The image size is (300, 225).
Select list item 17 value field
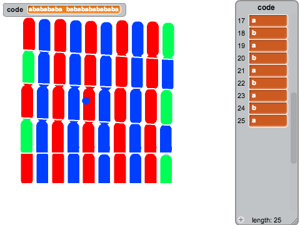pos(268,21)
